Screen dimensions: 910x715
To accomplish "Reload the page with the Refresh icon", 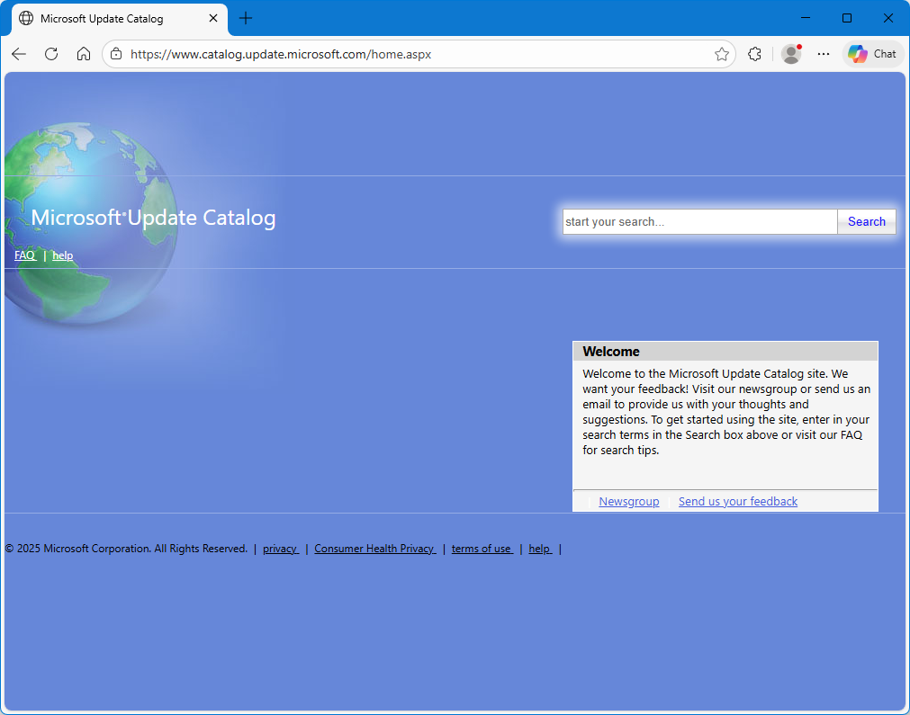I will (x=51, y=54).
